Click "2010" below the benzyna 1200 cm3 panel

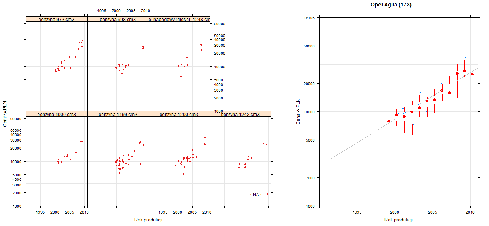pyautogui.click(x=207, y=212)
